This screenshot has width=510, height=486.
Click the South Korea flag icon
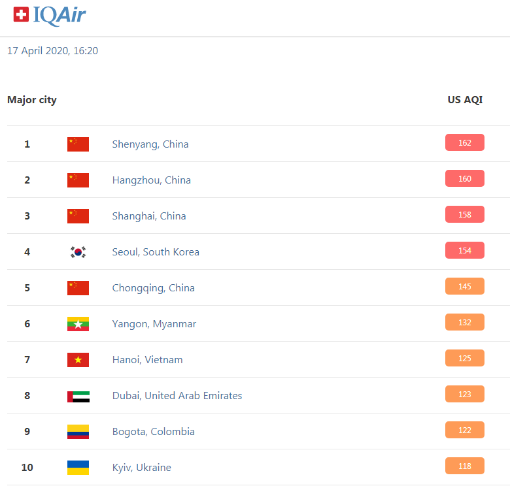[x=78, y=252]
